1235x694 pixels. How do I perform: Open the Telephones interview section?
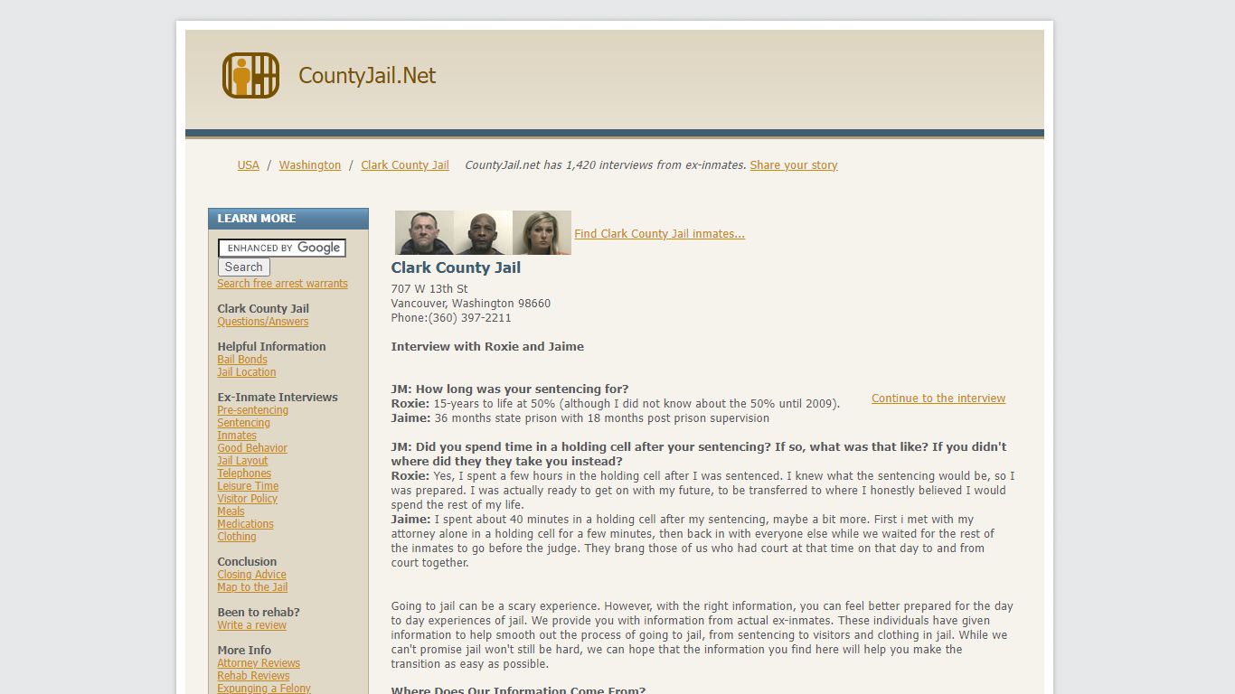[244, 474]
